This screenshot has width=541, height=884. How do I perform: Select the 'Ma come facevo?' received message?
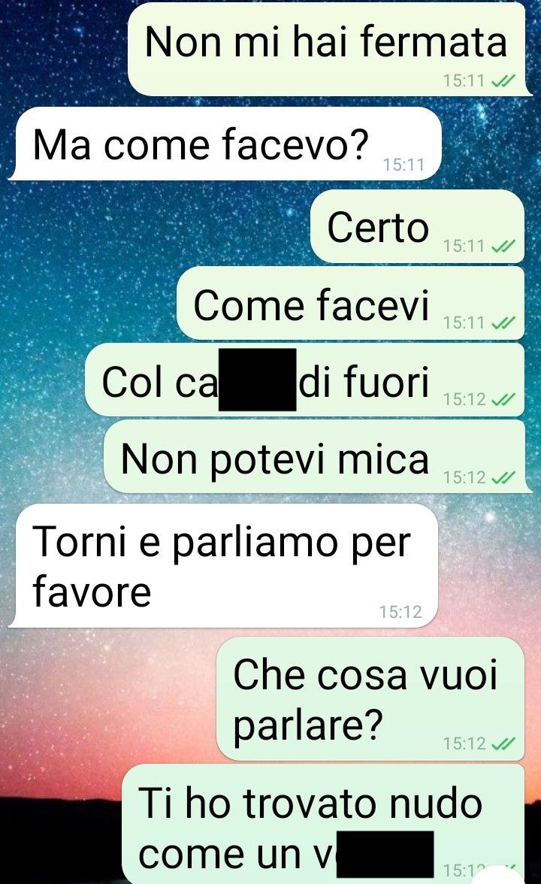pos(225,144)
